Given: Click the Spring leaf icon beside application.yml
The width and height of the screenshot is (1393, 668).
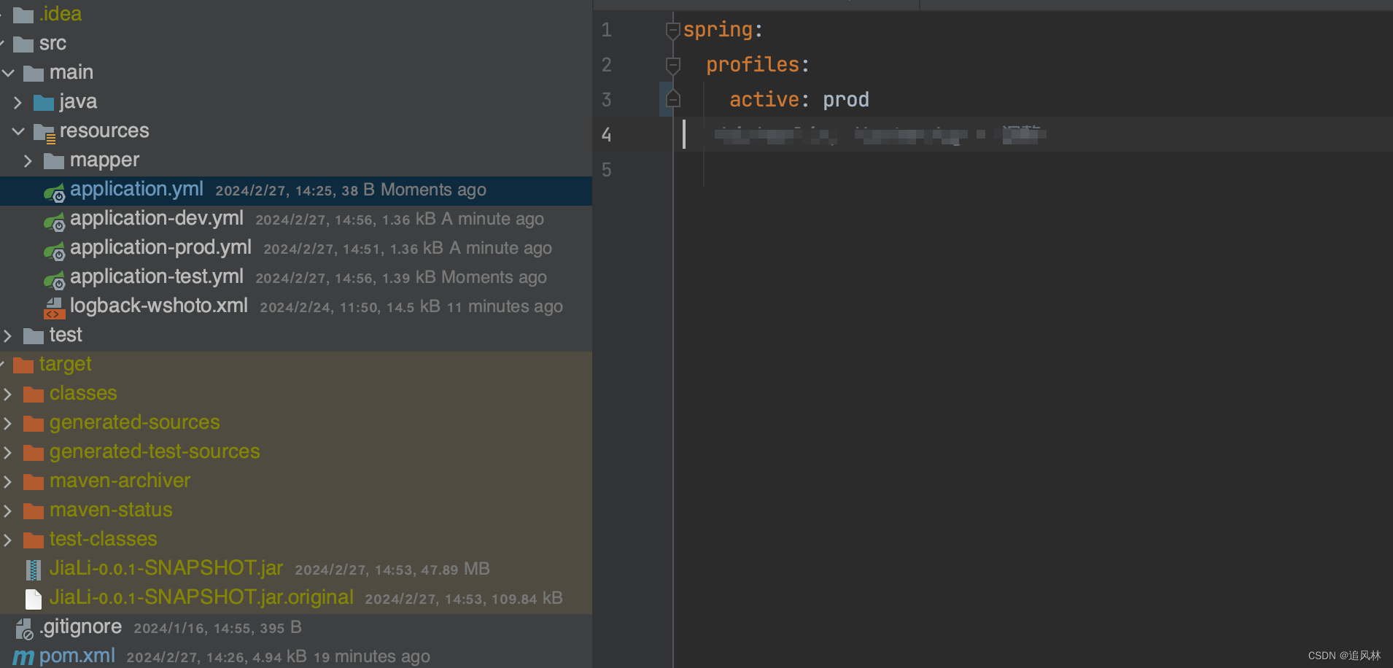Looking at the screenshot, I should click(x=54, y=191).
